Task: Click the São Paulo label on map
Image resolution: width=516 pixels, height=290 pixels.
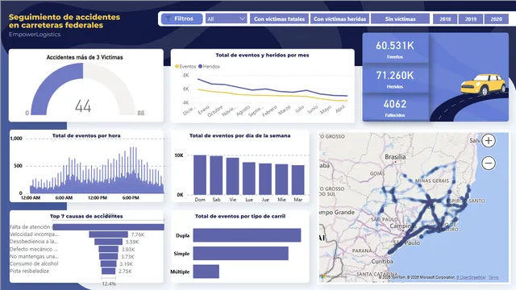Action: coord(406,243)
